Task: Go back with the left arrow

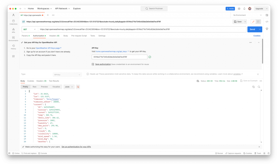Action: [x=21, y=8]
